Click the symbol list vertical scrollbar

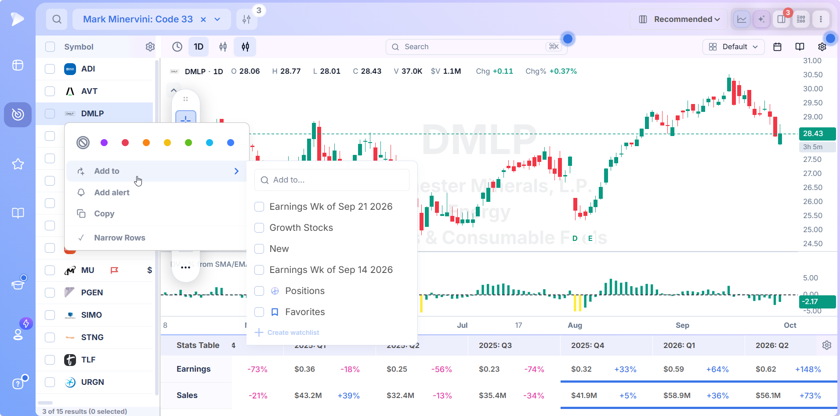157,227
